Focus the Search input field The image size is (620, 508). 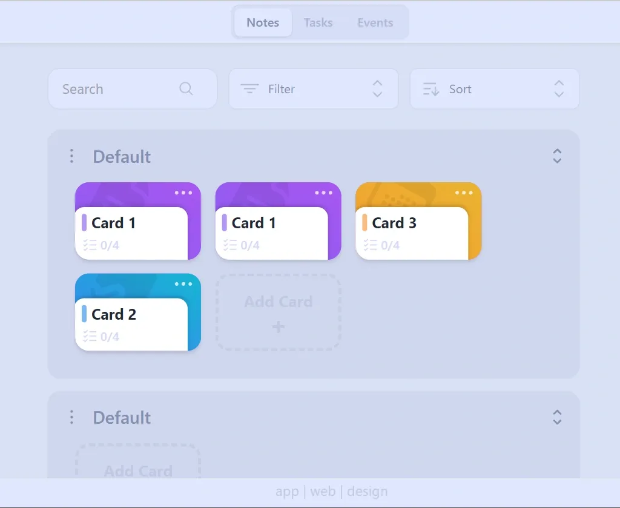(115, 89)
